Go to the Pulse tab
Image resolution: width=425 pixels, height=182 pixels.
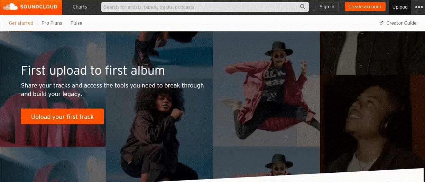coord(76,23)
